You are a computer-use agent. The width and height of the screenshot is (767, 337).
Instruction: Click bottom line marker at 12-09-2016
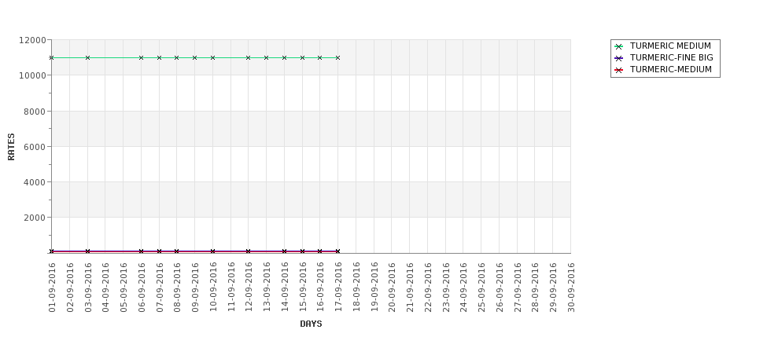coord(249,251)
